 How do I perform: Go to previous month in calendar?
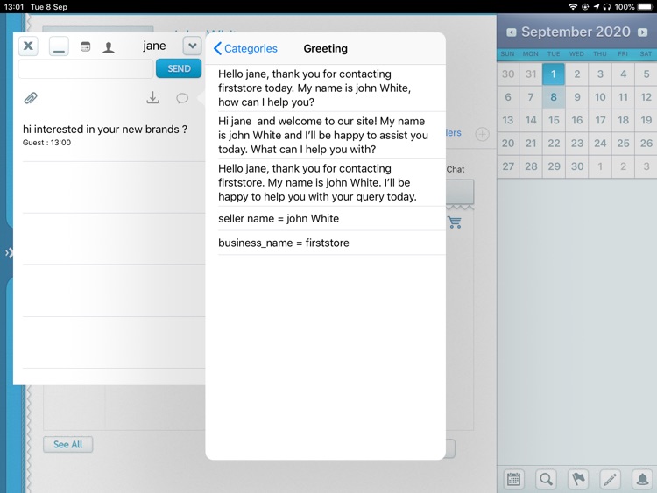511,32
